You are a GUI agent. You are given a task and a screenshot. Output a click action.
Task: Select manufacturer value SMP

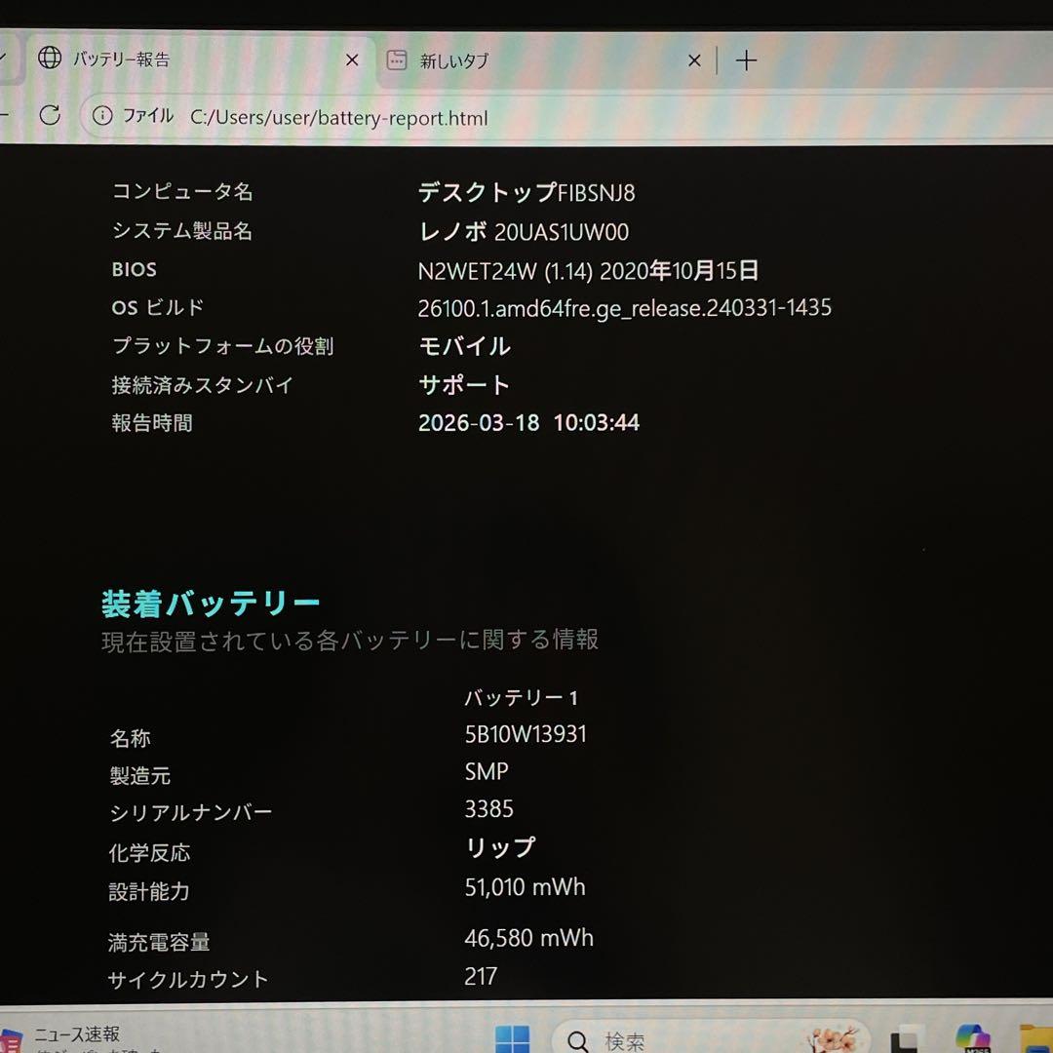click(487, 771)
